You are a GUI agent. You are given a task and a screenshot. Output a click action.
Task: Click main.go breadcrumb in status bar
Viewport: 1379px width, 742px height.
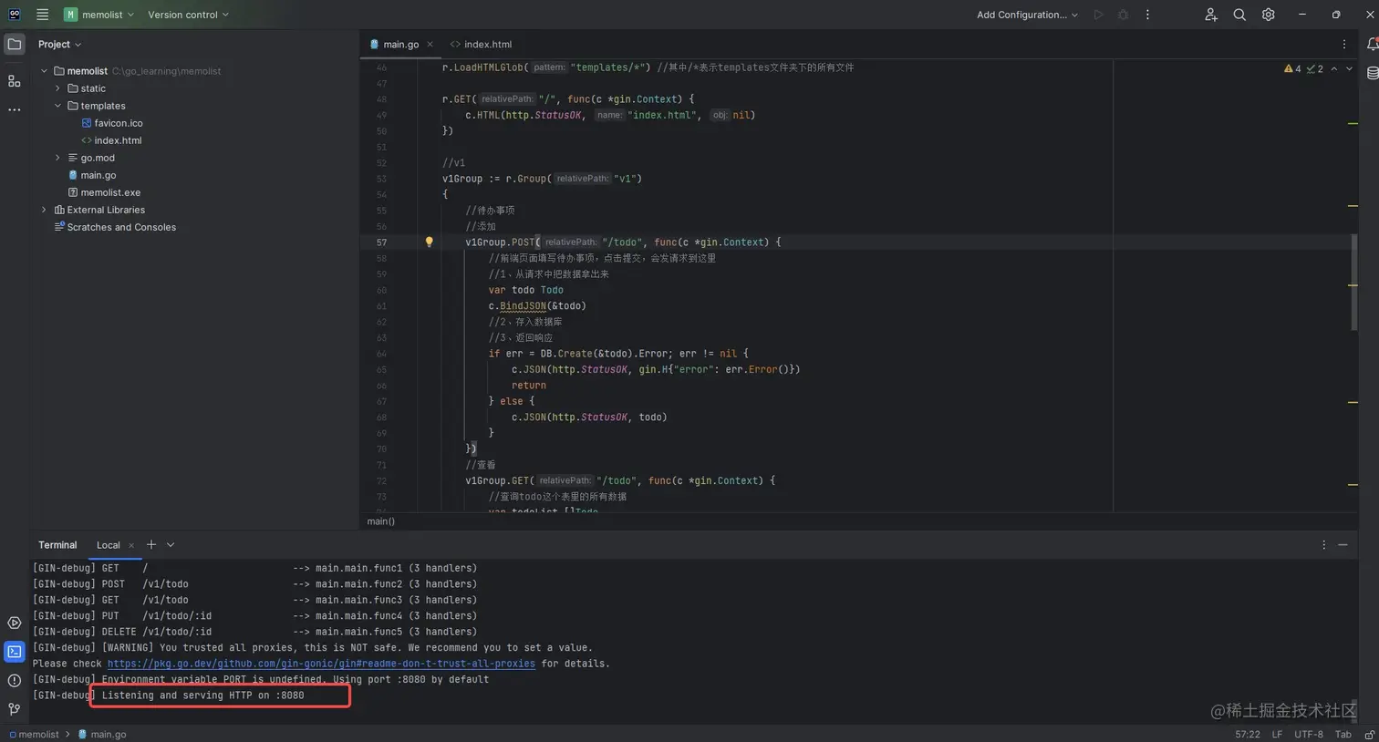coord(102,734)
